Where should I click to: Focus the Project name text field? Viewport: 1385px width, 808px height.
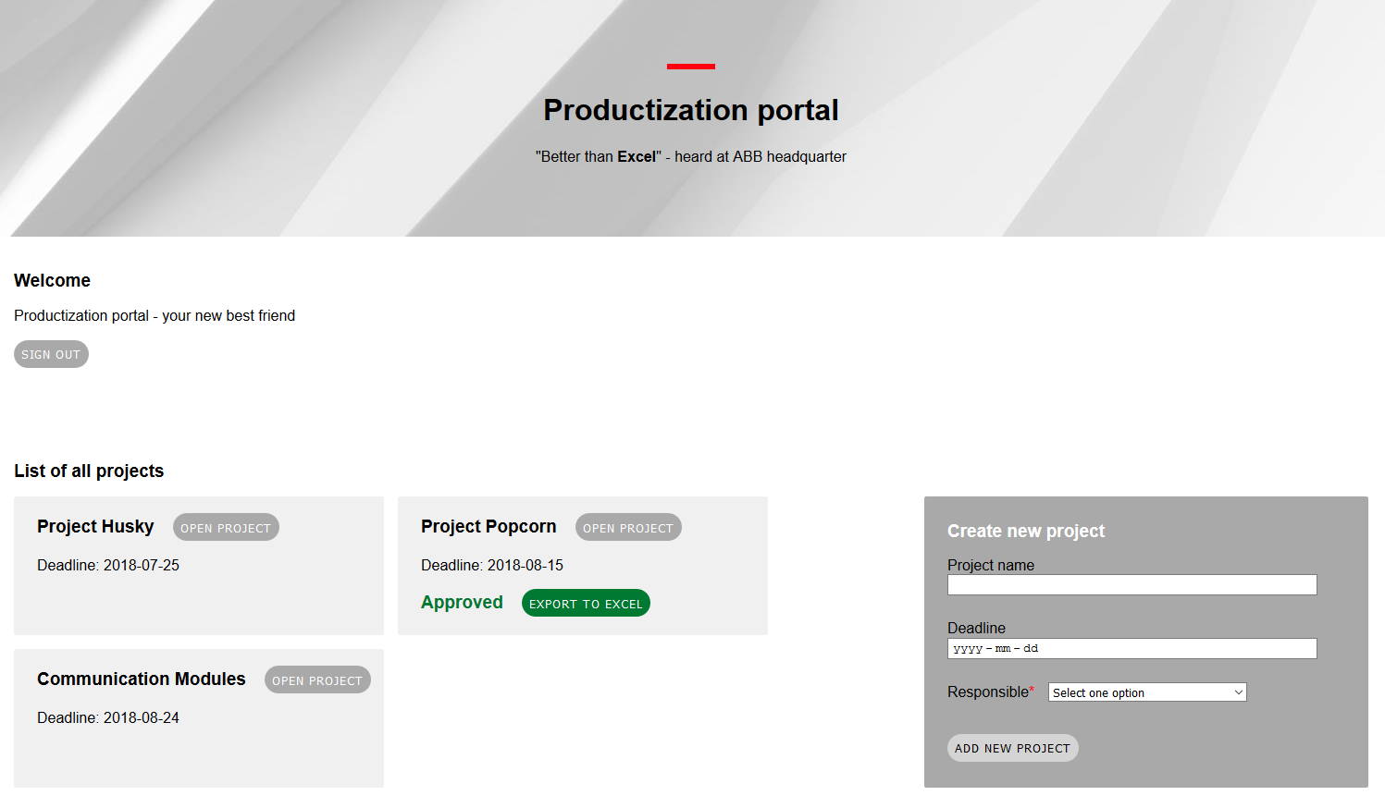(1131, 585)
